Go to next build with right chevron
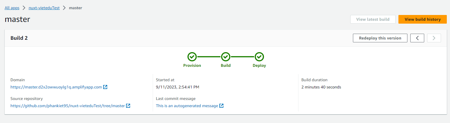This screenshot has height=123, width=450. coord(434,38)
